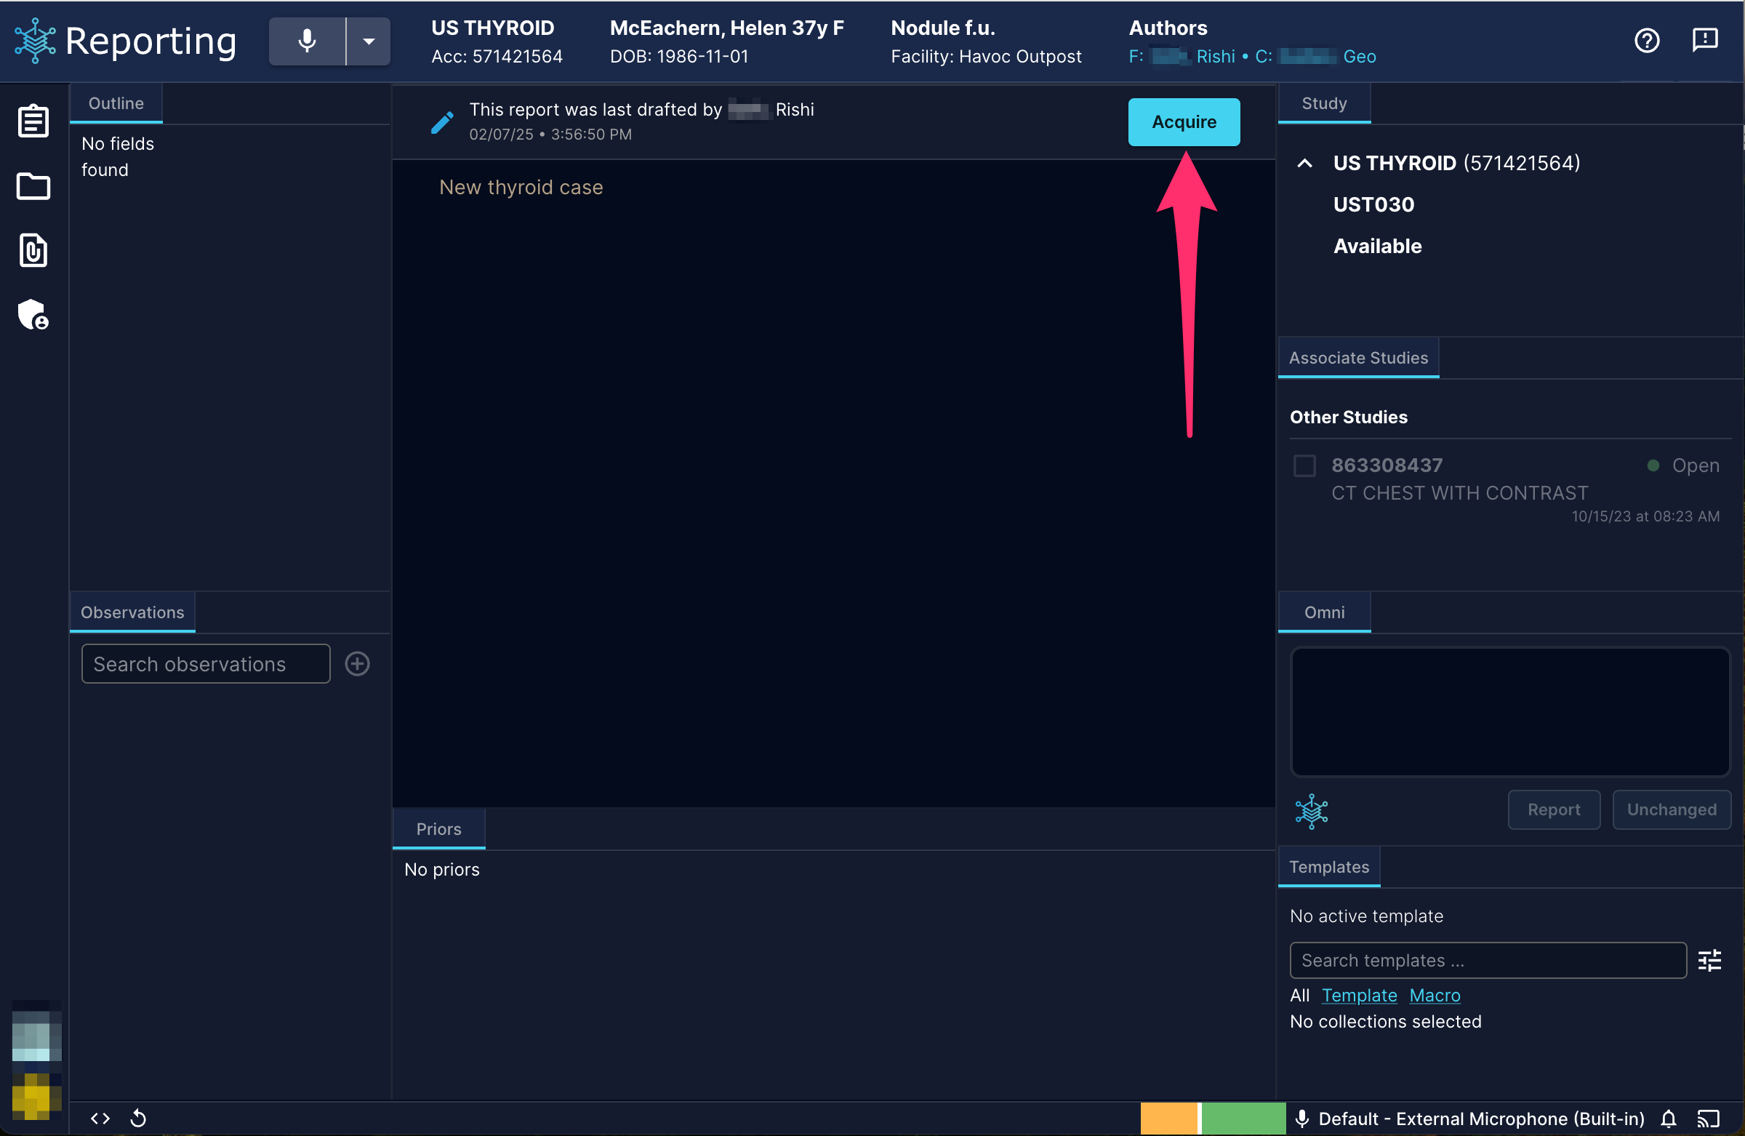The image size is (1745, 1136).
Task: Open the feedback message icon
Action: click(x=1705, y=39)
